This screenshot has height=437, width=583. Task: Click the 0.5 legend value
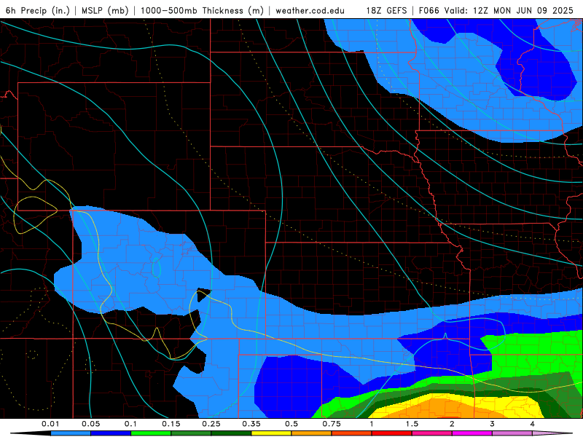(291, 424)
